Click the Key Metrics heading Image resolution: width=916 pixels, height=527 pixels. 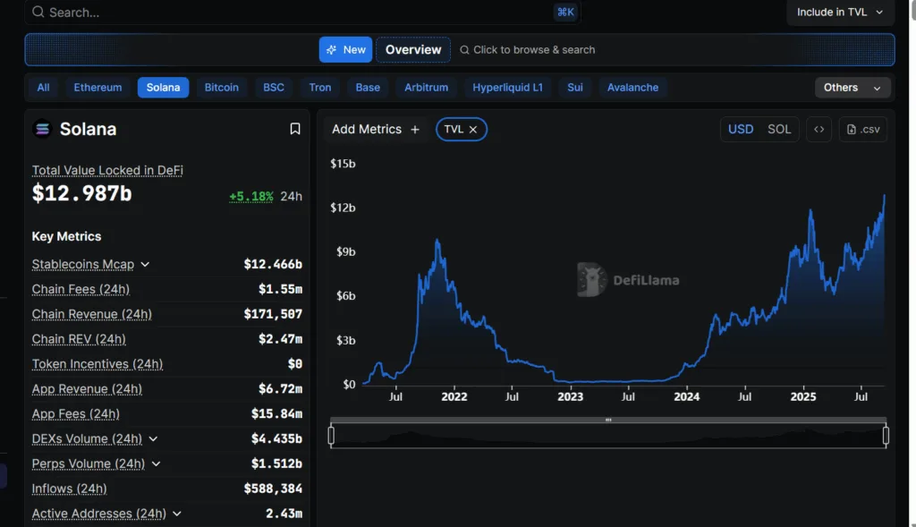(x=66, y=236)
